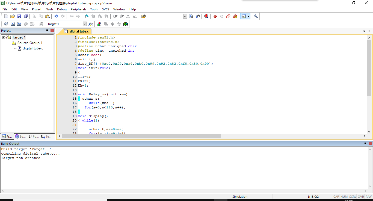
Task: Translate the current file in the build toolbar
Action: pyautogui.click(x=6, y=24)
